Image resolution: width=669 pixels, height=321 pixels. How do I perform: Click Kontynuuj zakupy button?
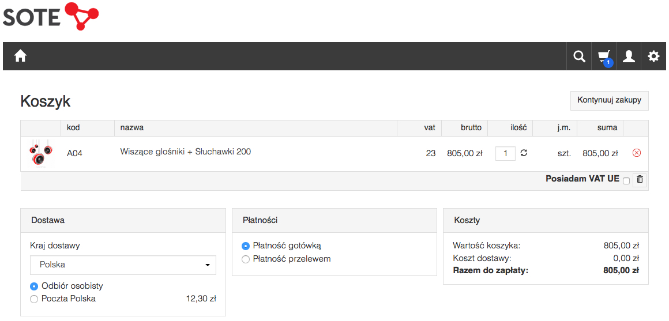point(609,101)
